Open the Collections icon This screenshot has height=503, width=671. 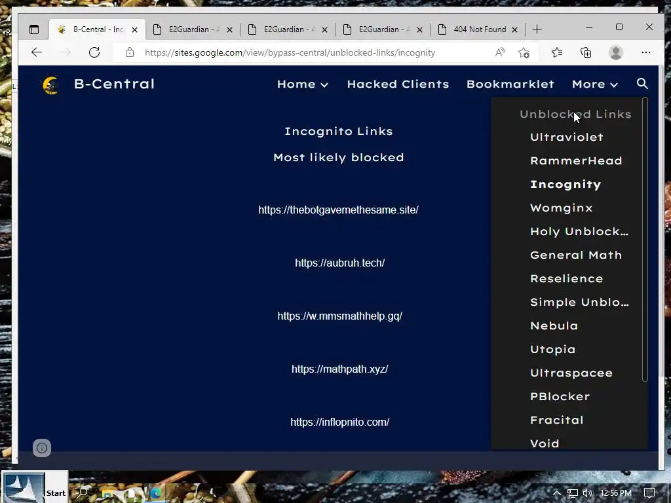point(586,52)
